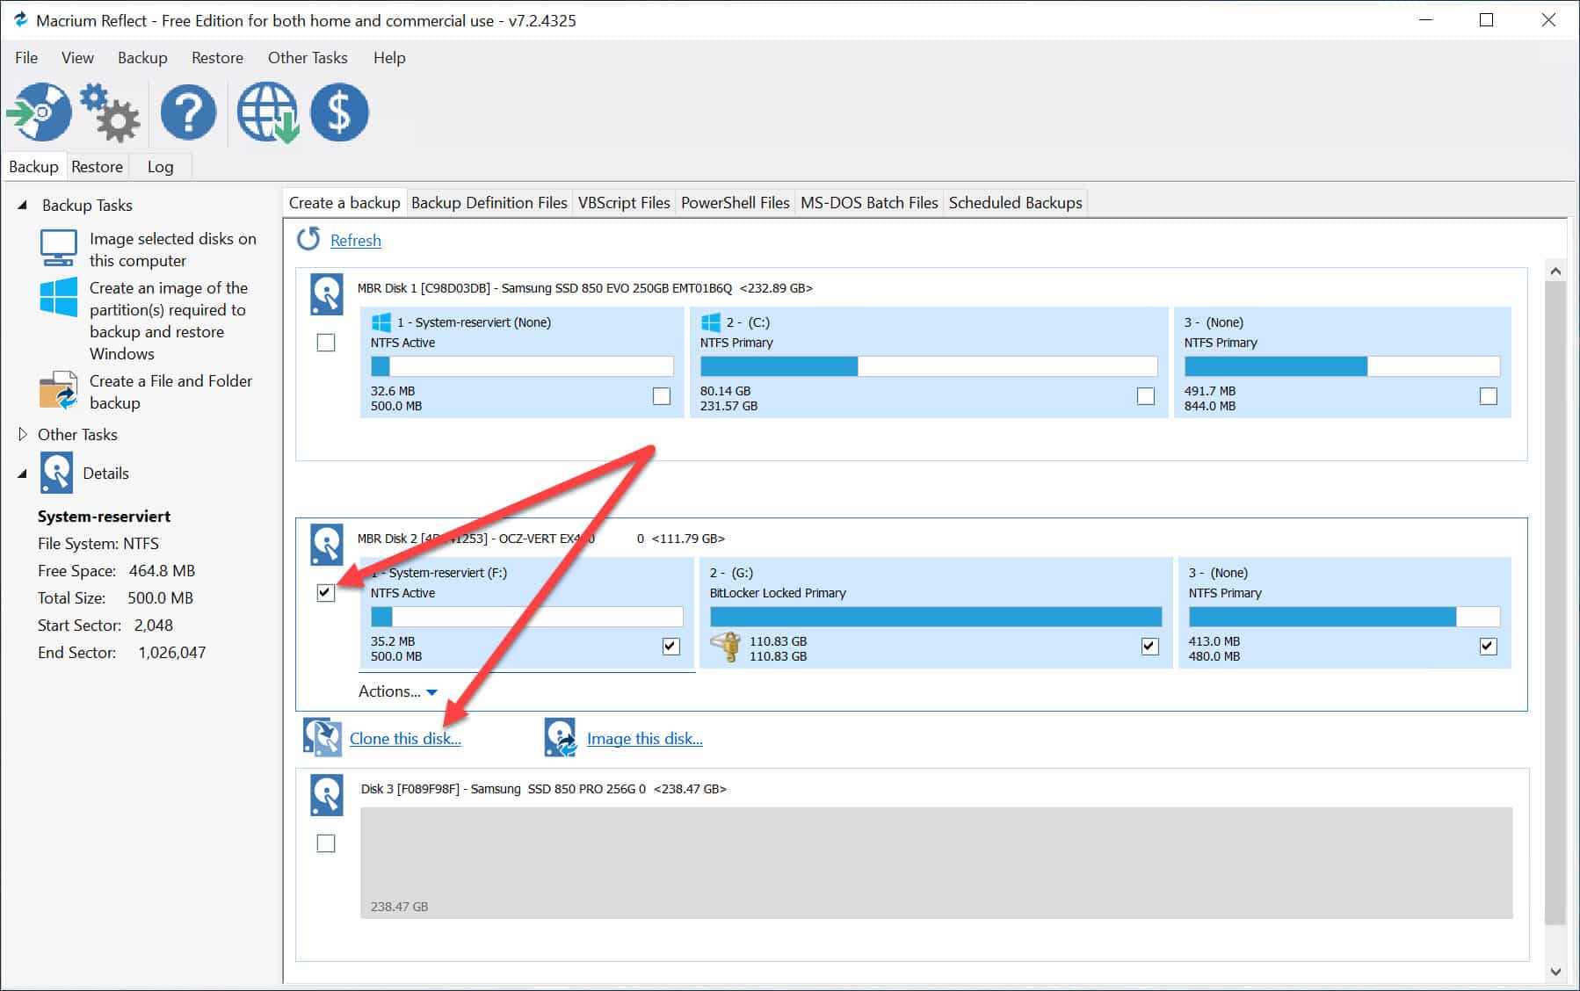Expand the Other Tasks section
The image size is (1580, 991).
coord(23,434)
